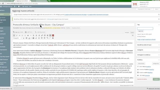
Task: Open the Aiuto help dropdown
Action: (157, 9)
